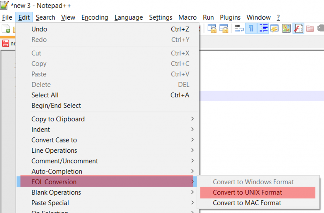
Task: Select Paste in the Edit menu
Action: 108,74
